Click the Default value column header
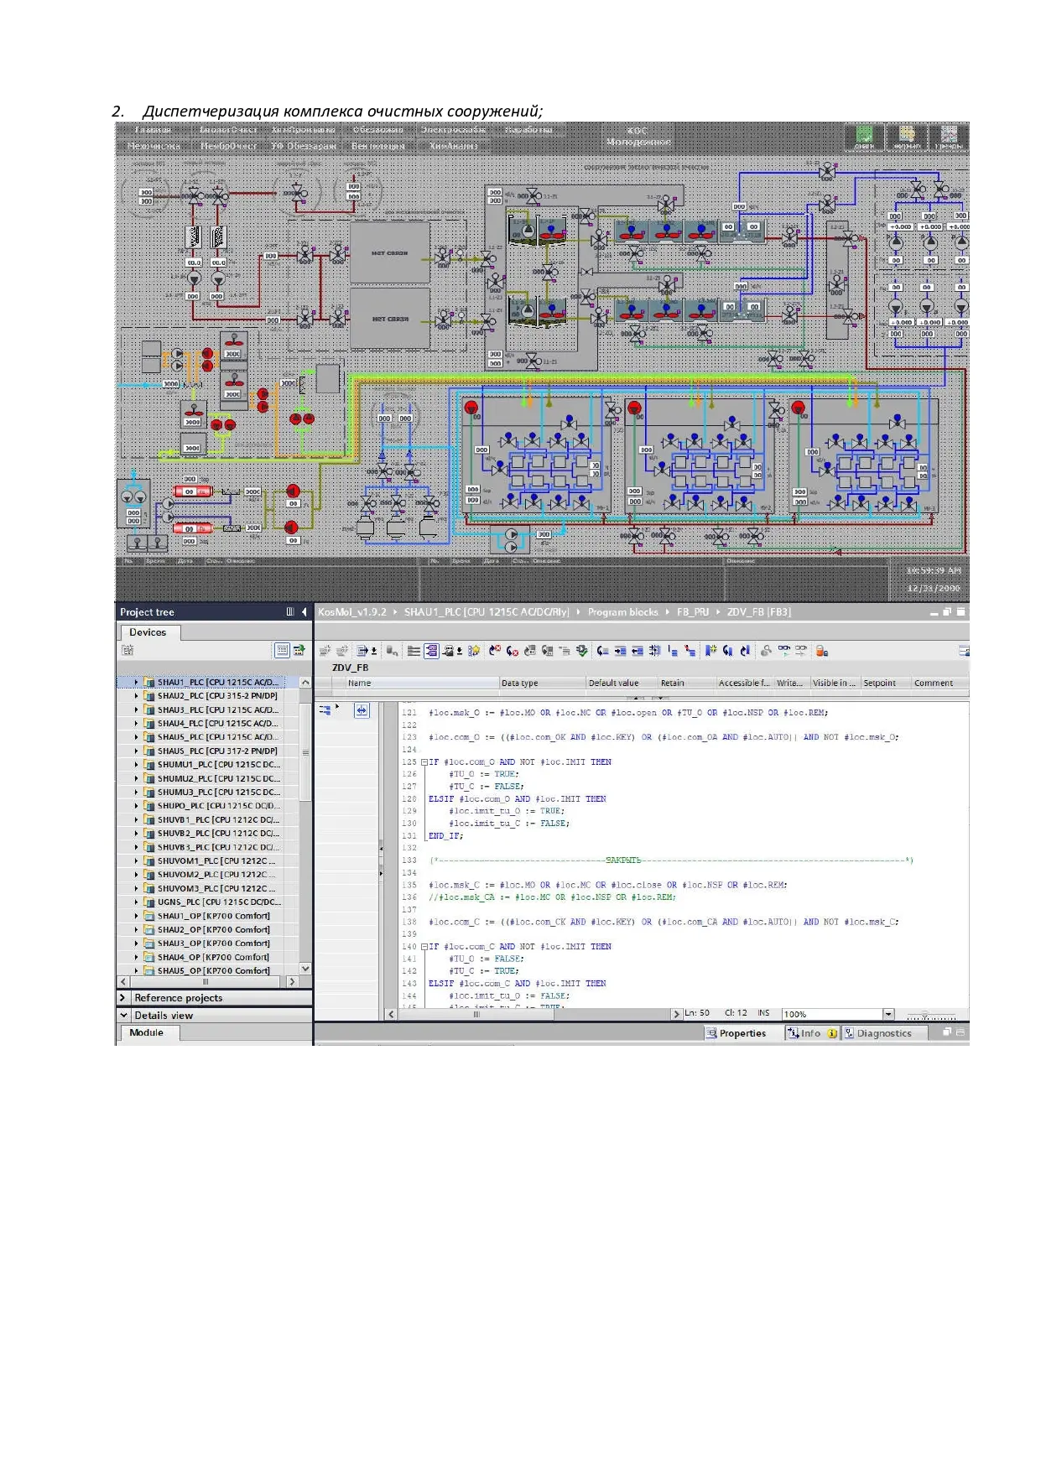1041x1471 pixels. click(621, 684)
